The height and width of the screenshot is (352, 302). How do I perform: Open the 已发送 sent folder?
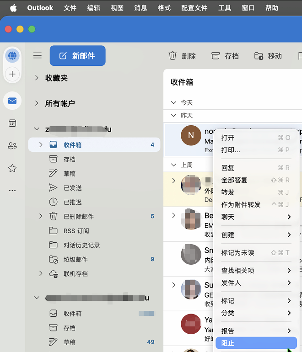[72, 188]
